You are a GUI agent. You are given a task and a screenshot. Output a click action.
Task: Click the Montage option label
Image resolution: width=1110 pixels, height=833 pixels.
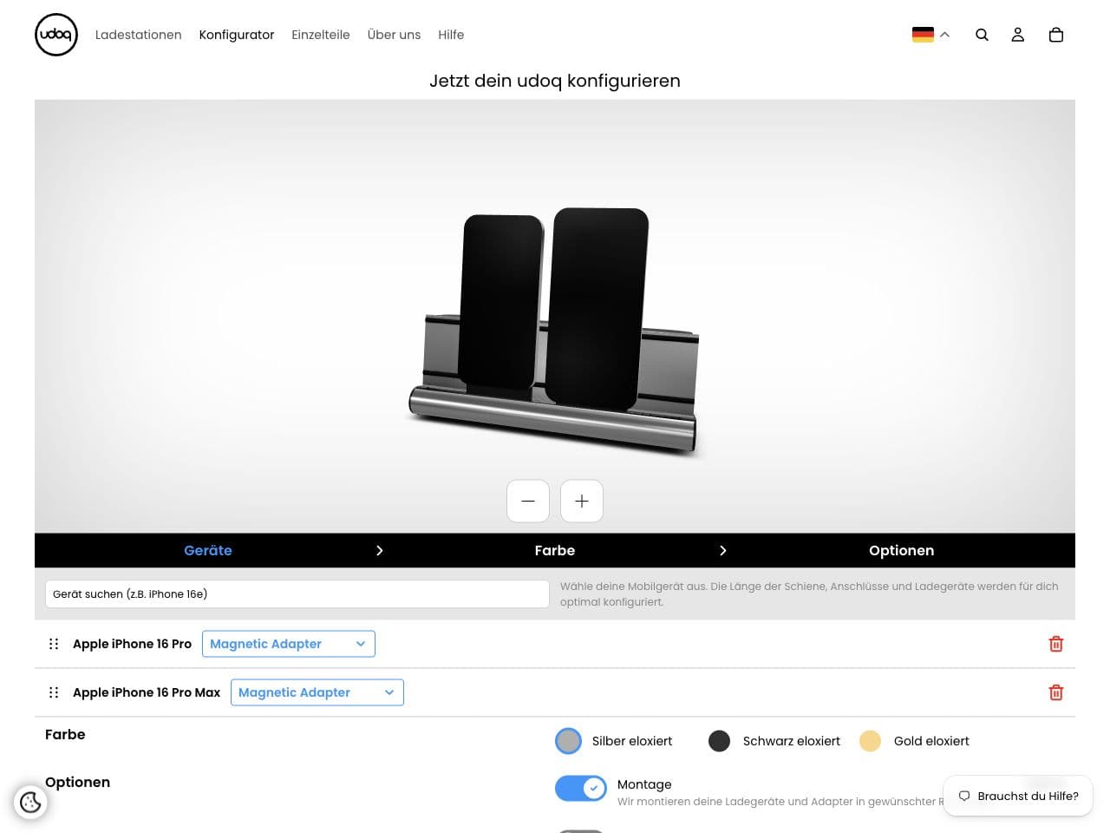(x=644, y=784)
